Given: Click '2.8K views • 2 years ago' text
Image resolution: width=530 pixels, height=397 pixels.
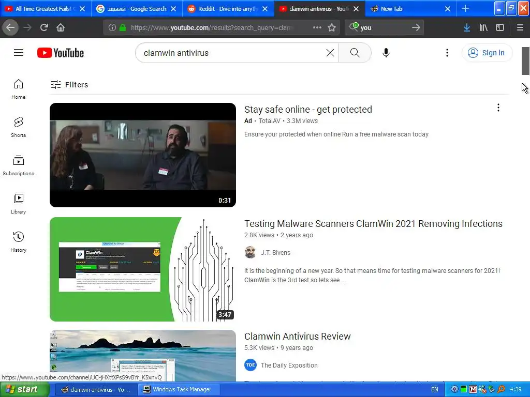Looking at the screenshot, I should coord(278,235).
